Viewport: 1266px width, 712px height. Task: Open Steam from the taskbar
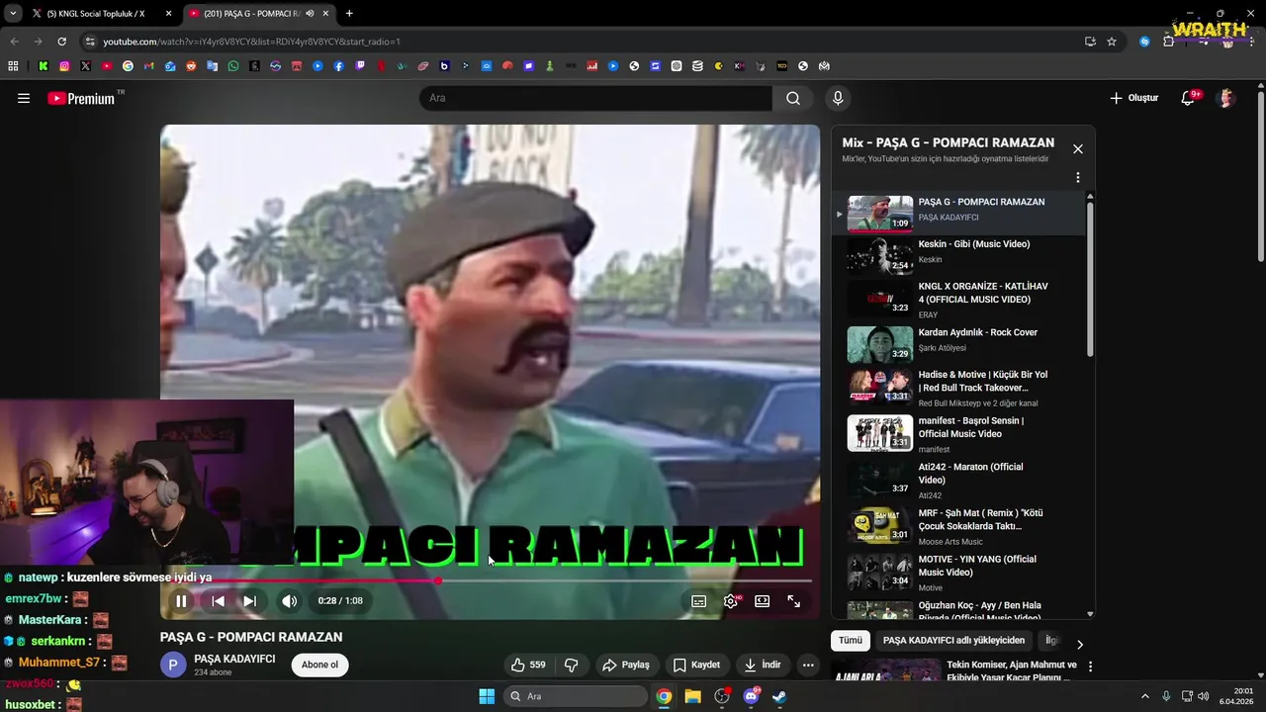coord(780,696)
